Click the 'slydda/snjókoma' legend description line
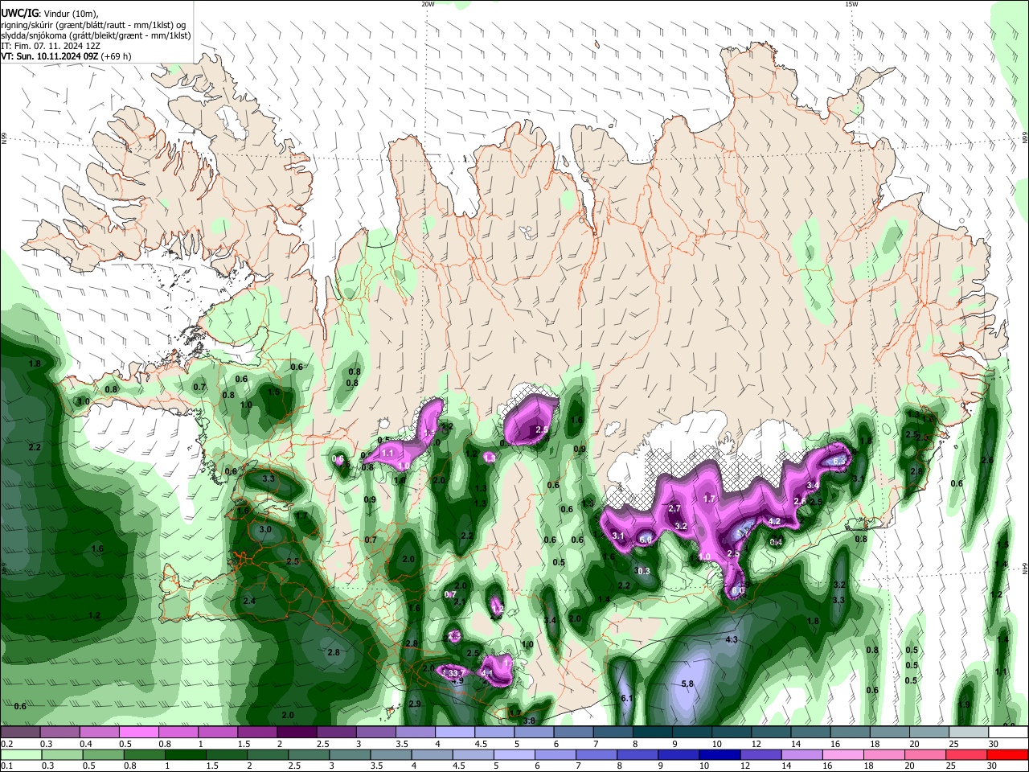The width and height of the screenshot is (1029, 772). (96, 35)
